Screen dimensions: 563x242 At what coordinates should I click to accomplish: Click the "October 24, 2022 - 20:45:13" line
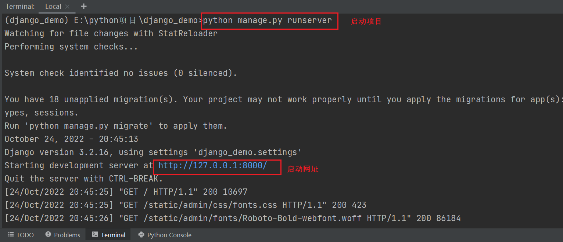coord(71,139)
